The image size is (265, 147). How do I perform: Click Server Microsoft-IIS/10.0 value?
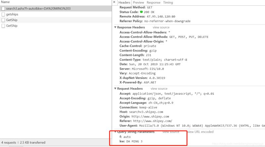click(x=148, y=69)
